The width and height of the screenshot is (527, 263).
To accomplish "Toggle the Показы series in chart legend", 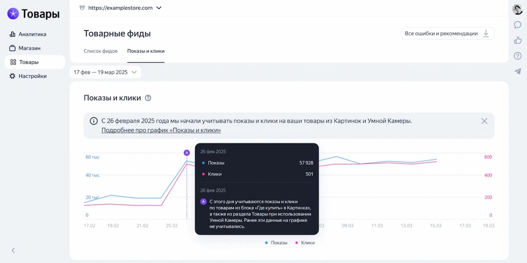I will coord(276,242).
